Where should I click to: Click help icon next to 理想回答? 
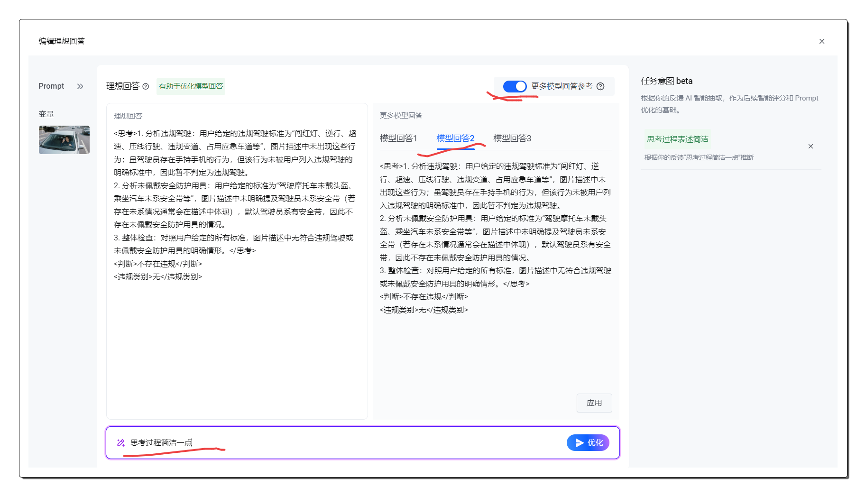click(146, 86)
